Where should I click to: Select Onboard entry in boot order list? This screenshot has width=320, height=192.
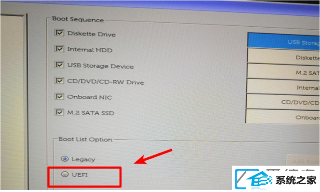coord(283,117)
